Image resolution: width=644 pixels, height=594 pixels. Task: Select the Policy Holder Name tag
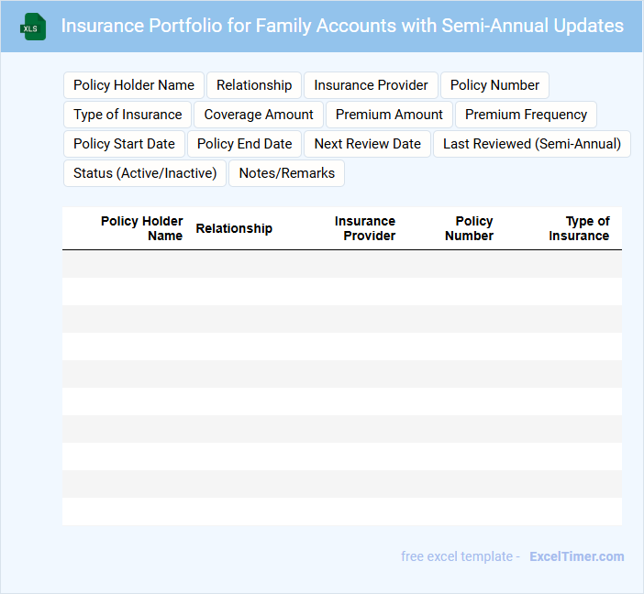[x=134, y=85]
